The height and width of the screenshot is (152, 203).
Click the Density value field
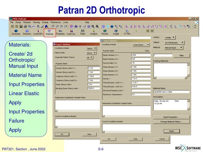(x=141, y=79)
